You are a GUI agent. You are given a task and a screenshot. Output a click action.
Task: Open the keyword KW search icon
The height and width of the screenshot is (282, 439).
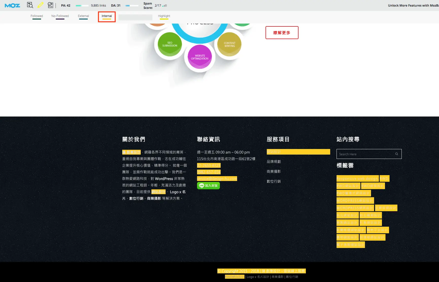50,5
